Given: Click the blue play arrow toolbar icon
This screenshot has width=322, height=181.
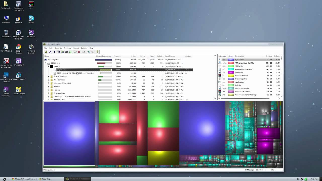Looking at the screenshot, I should 55,52.
